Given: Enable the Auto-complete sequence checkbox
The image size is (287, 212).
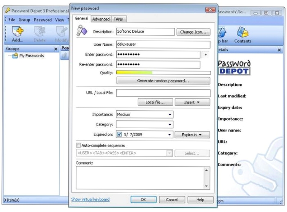Looking at the screenshot, I should coord(78,145).
